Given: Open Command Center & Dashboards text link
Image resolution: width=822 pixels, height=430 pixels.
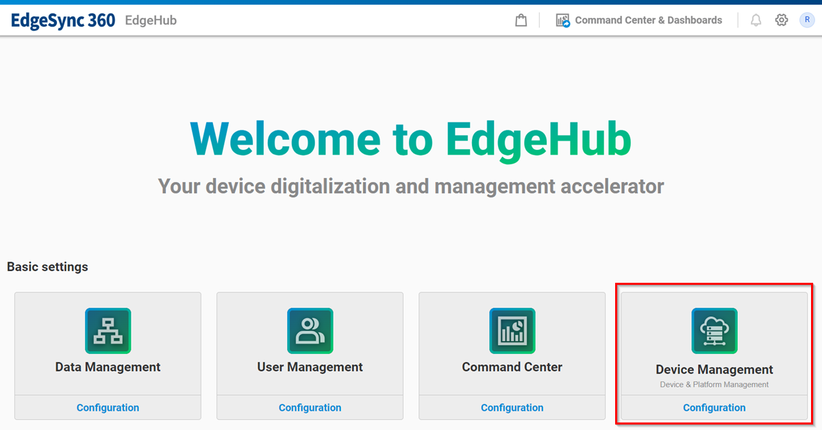Looking at the screenshot, I should [x=648, y=21].
